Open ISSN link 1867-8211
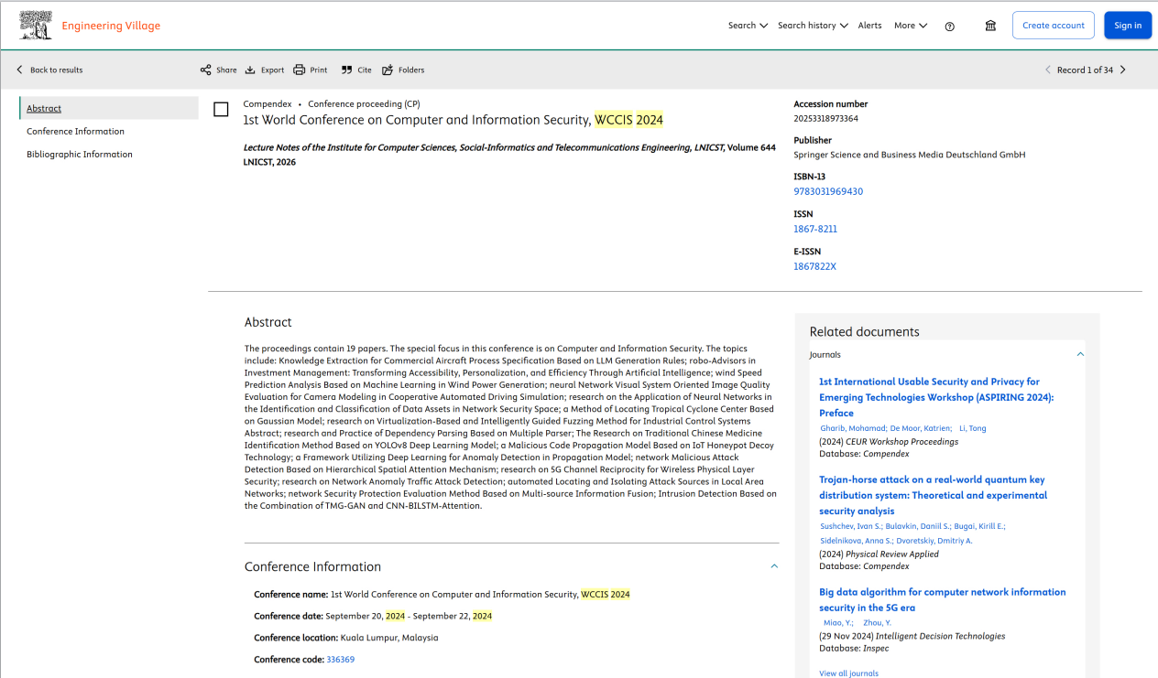This screenshot has height=678, width=1158. (x=815, y=229)
